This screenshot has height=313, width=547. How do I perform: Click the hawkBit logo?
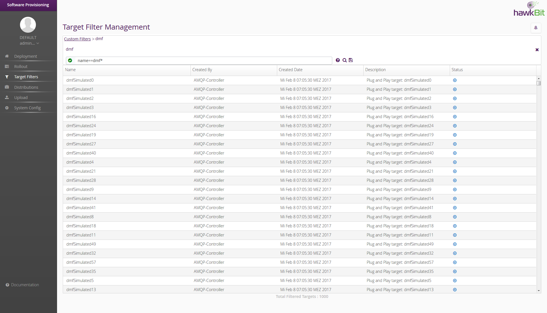[529, 9]
